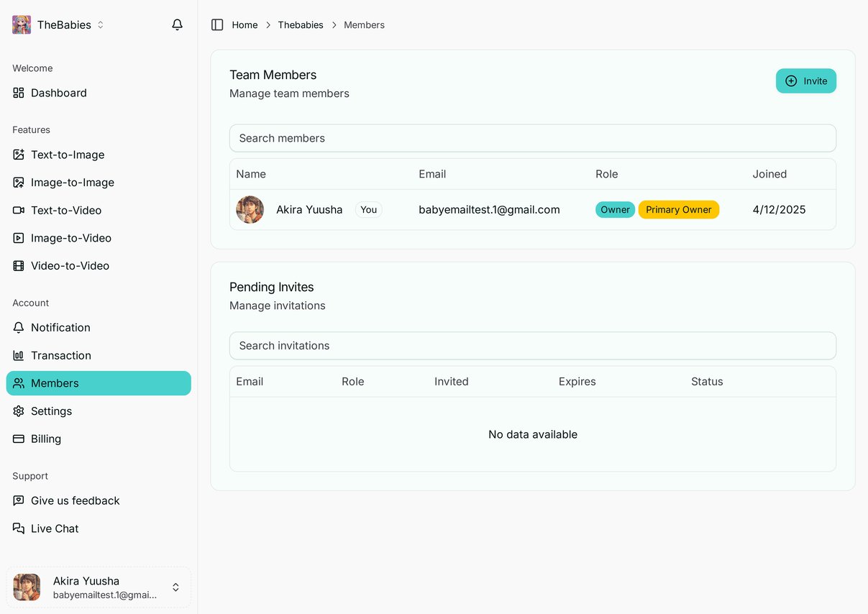Start a Live Chat session
This screenshot has width=868, height=614.
coord(53,528)
